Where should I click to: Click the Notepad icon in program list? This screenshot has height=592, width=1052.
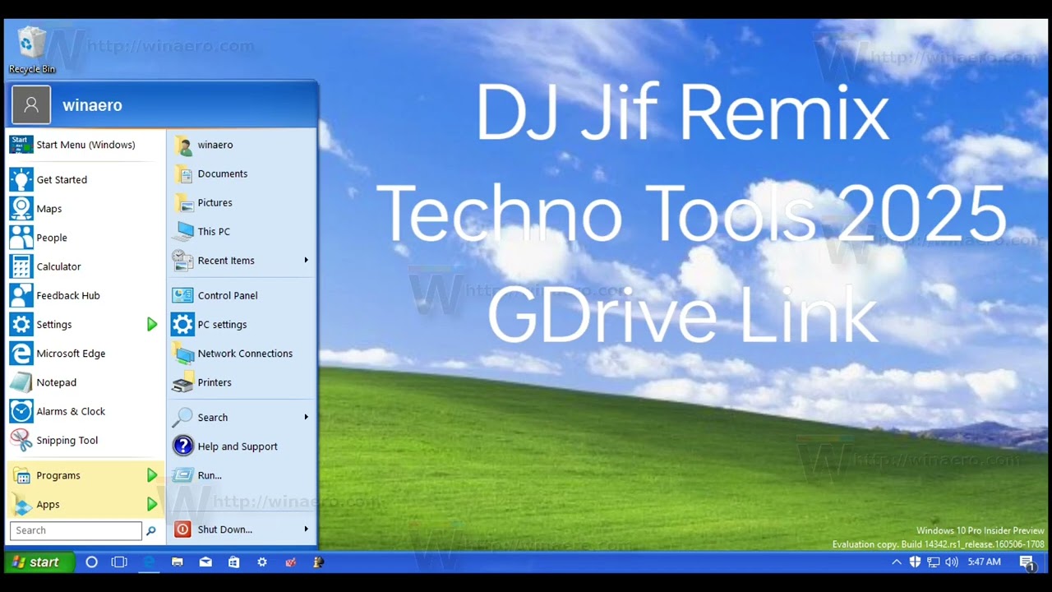pyautogui.click(x=21, y=382)
